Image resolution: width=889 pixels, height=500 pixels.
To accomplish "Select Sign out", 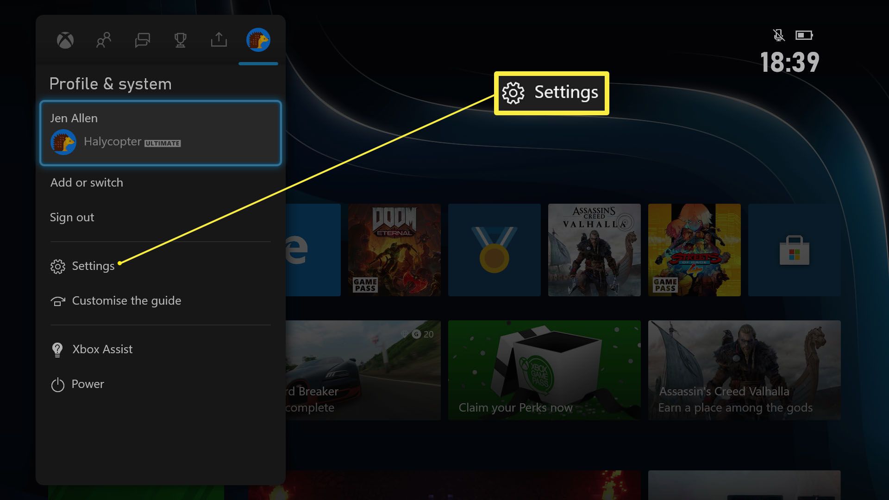I will pyautogui.click(x=72, y=217).
